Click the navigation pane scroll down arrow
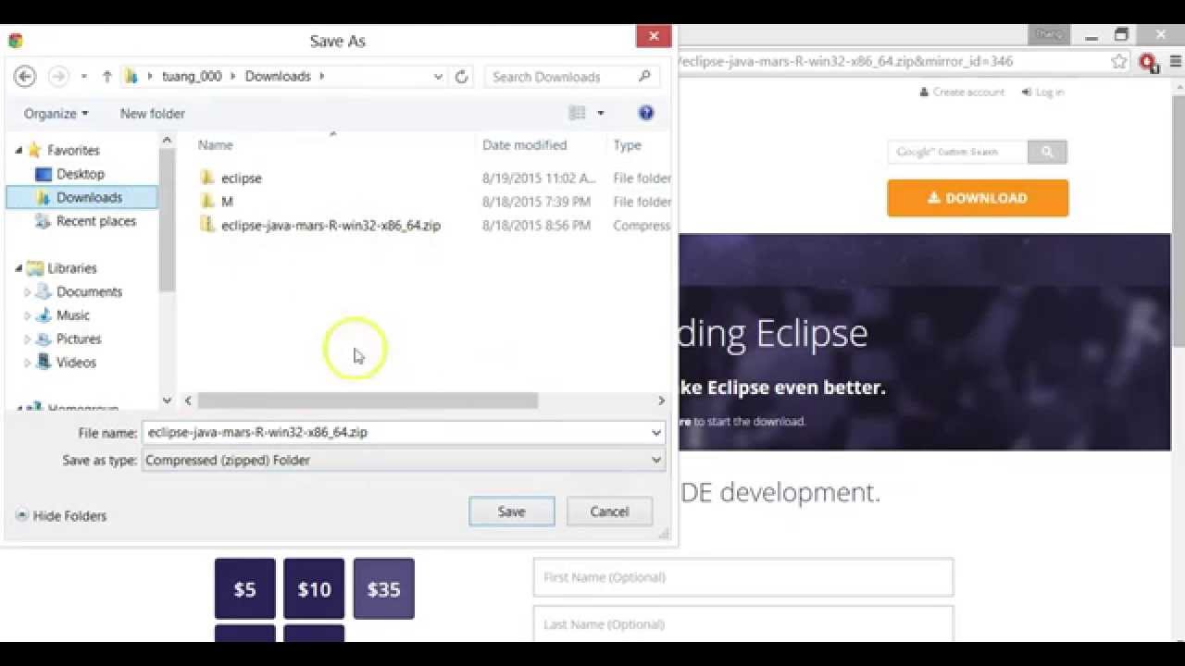 [167, 401]
